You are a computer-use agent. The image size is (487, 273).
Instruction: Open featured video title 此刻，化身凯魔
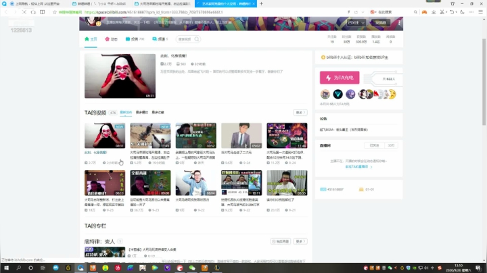173,56
